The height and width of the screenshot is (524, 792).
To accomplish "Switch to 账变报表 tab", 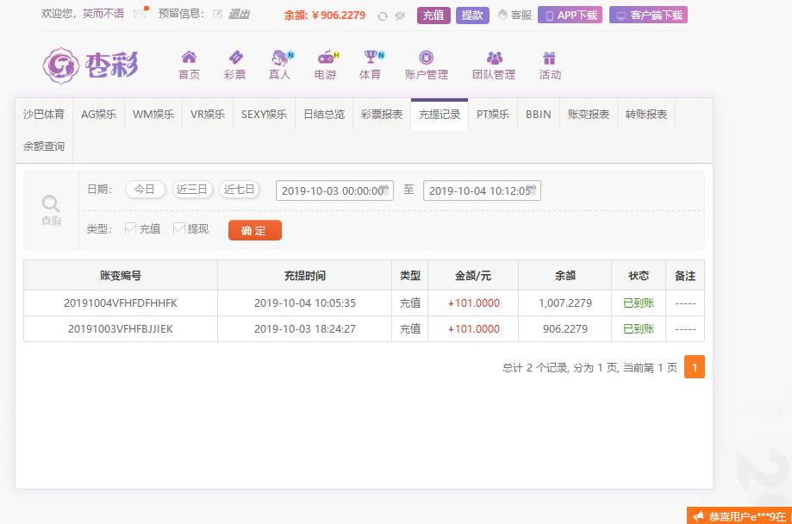I will [589, 115].
